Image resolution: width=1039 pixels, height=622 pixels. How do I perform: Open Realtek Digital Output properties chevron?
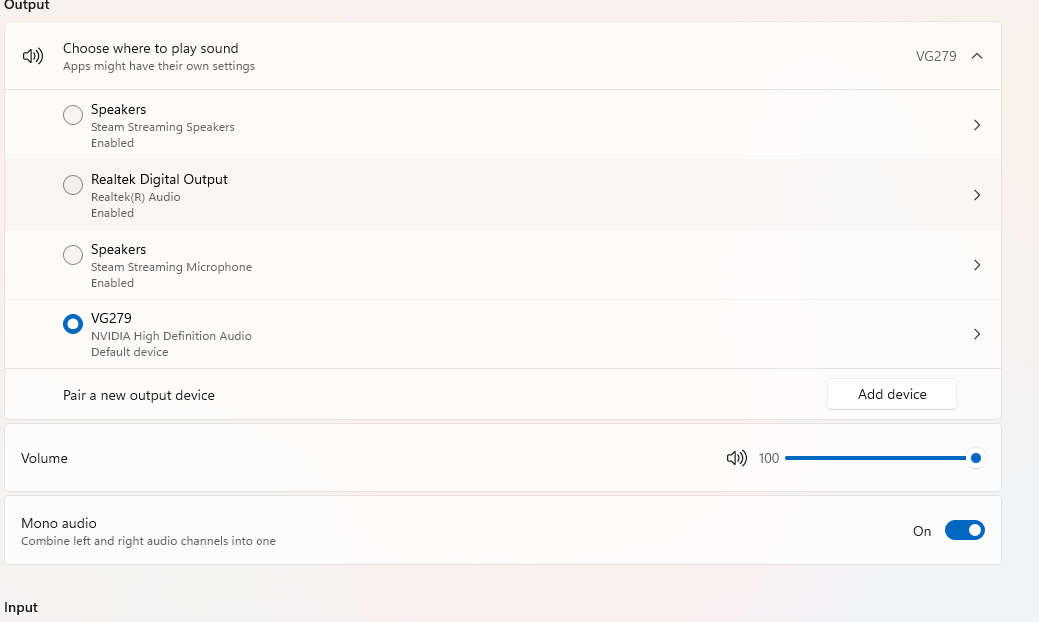[x=977, y=195]
